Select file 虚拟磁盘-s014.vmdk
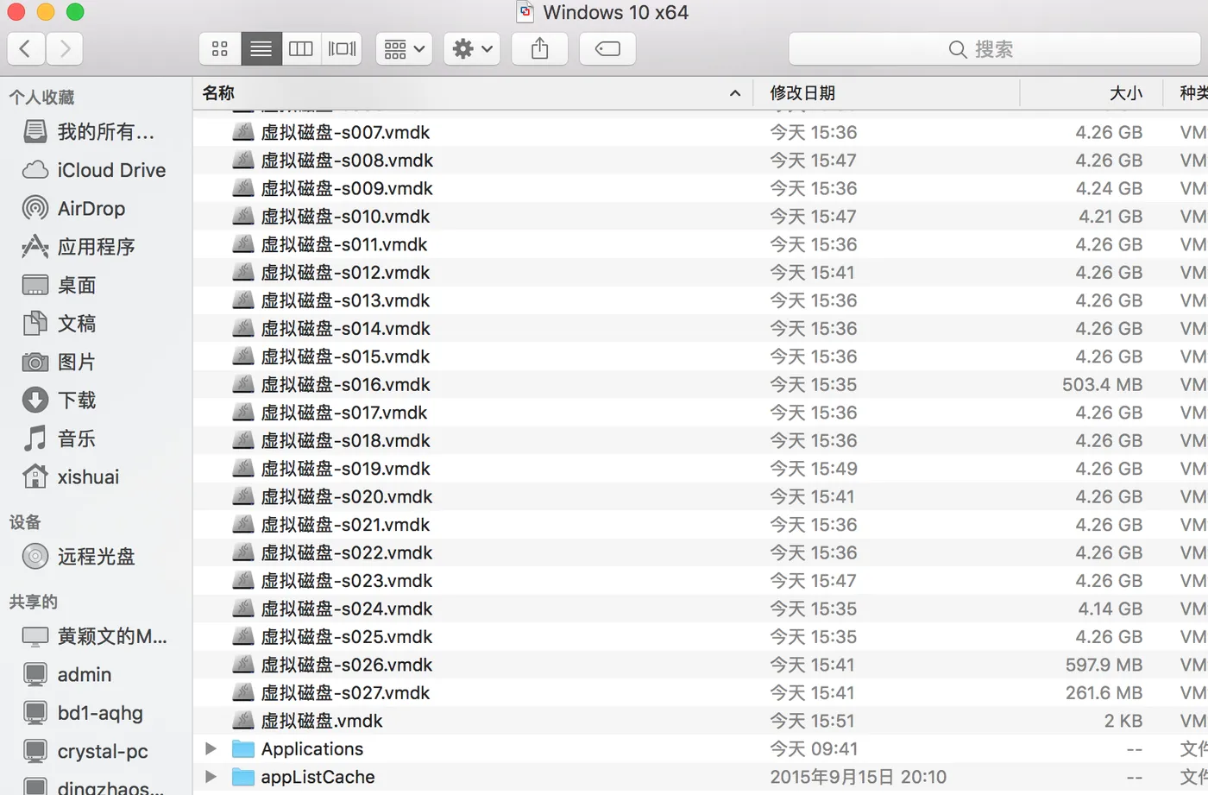Viewport: 1208px width, 795px height. coord(700,329)
